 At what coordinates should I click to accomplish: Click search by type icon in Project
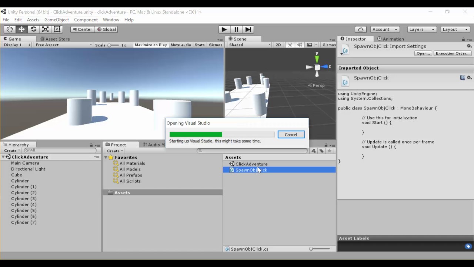314,151
